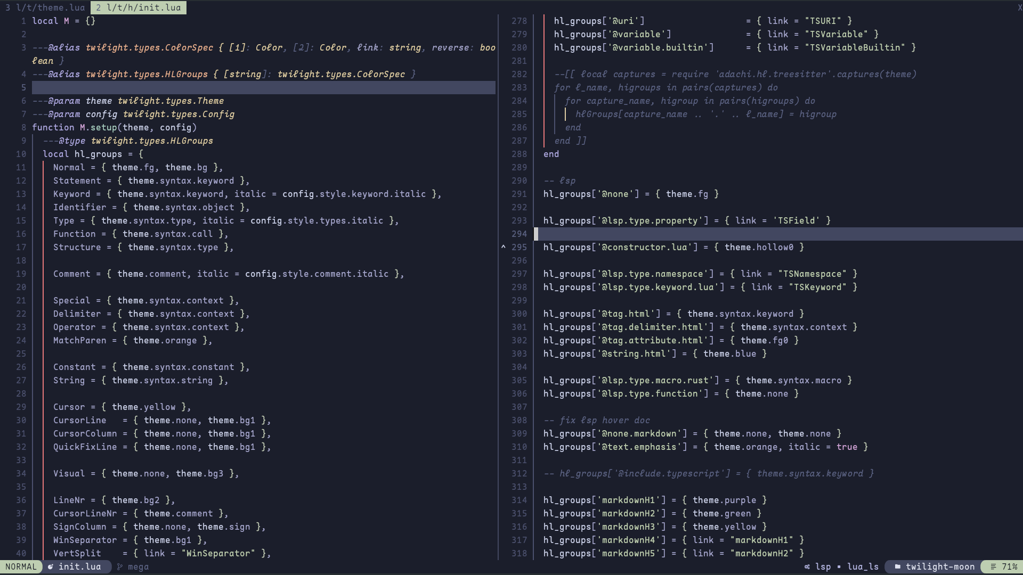The image size is (1023, 575).
Task: Click the 'Cursor = { theme.yellow }' line
Action: pos(122,407)
